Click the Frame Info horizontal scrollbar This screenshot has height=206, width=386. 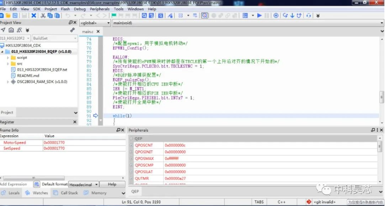tap(34, 178)
